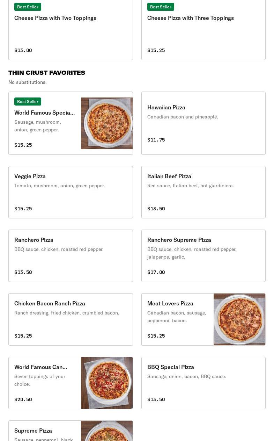Choose Chicken Bacon Ranch Pizza
Screen dimensions: 274x441
tap(71, 319)
